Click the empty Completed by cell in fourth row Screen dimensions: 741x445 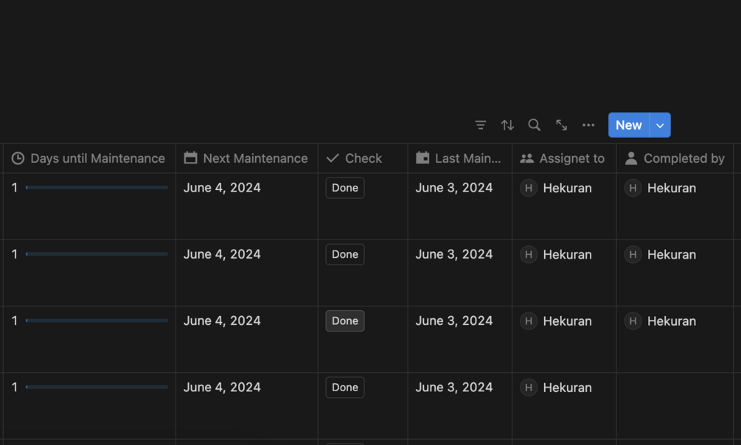(675, 405)
